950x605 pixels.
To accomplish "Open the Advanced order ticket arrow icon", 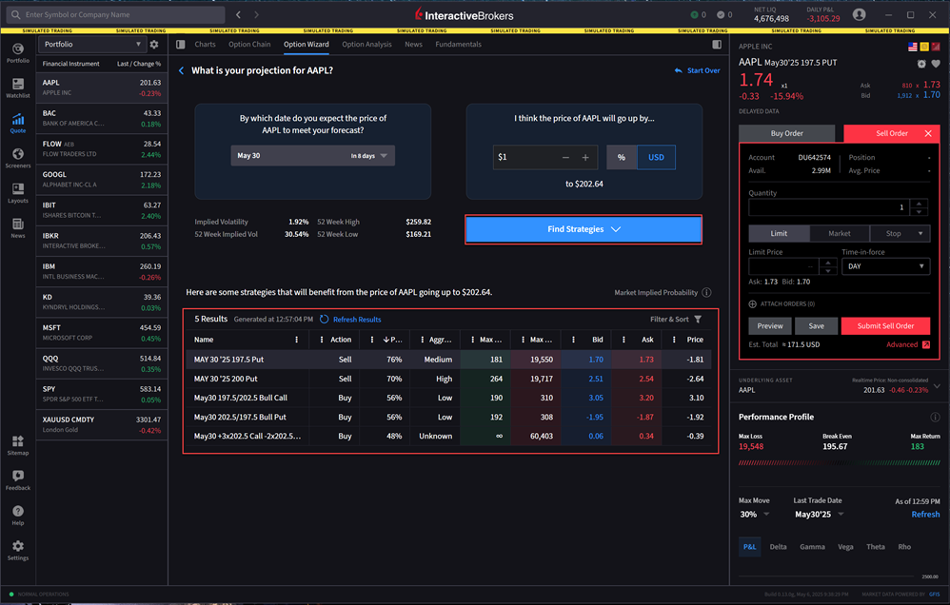I will point(926,344).
